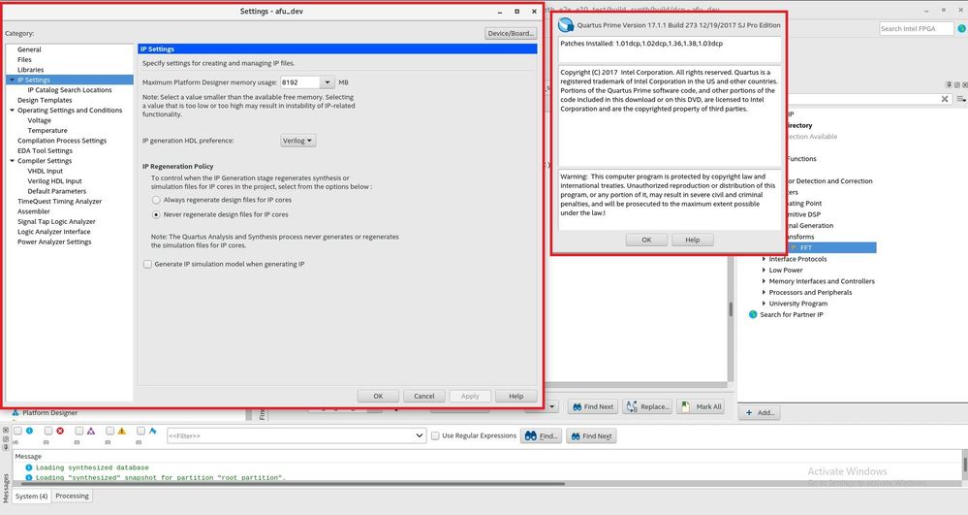Click the FFT IP core icon in the catalog
Image resolution: width=968 pixels, height=515 pixels.
794,247
